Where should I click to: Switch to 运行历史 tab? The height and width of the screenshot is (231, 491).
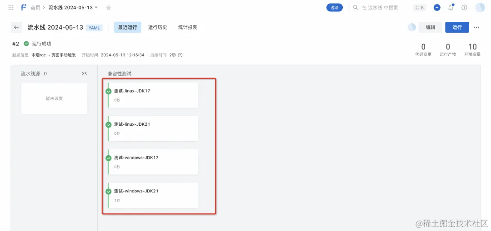(157, 27)
